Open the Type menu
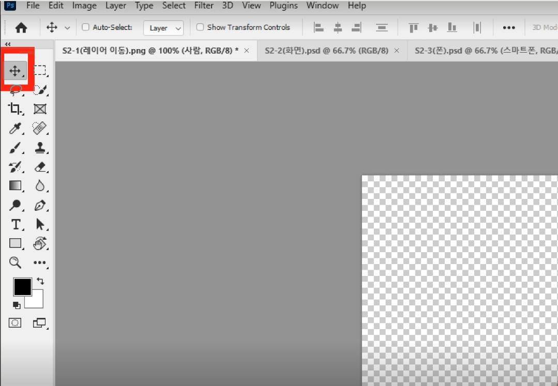 point(144,6)
